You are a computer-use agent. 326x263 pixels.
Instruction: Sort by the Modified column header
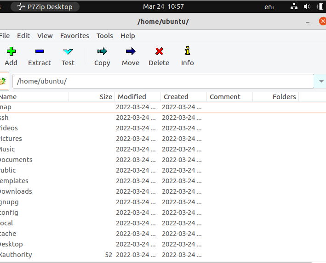coord(137,97)
